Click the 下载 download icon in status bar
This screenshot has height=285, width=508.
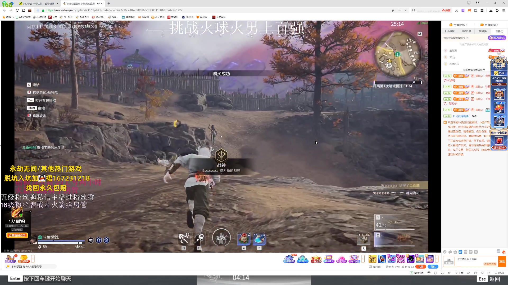(459, 273)
